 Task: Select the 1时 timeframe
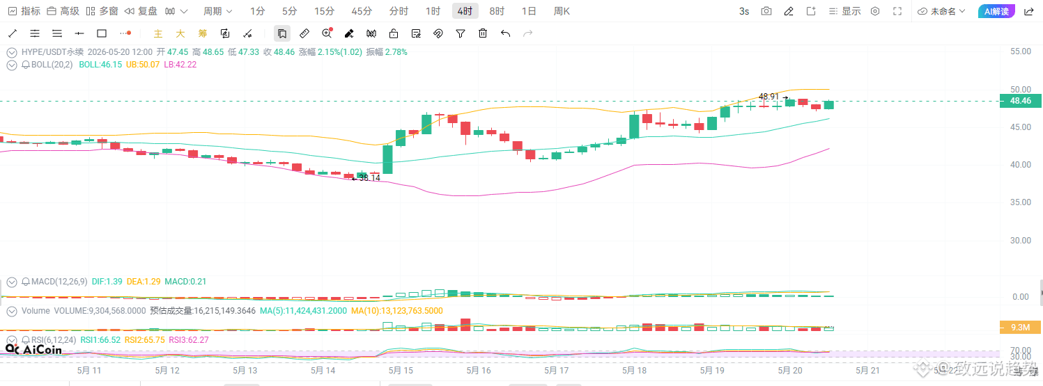(x=433, y=11)
